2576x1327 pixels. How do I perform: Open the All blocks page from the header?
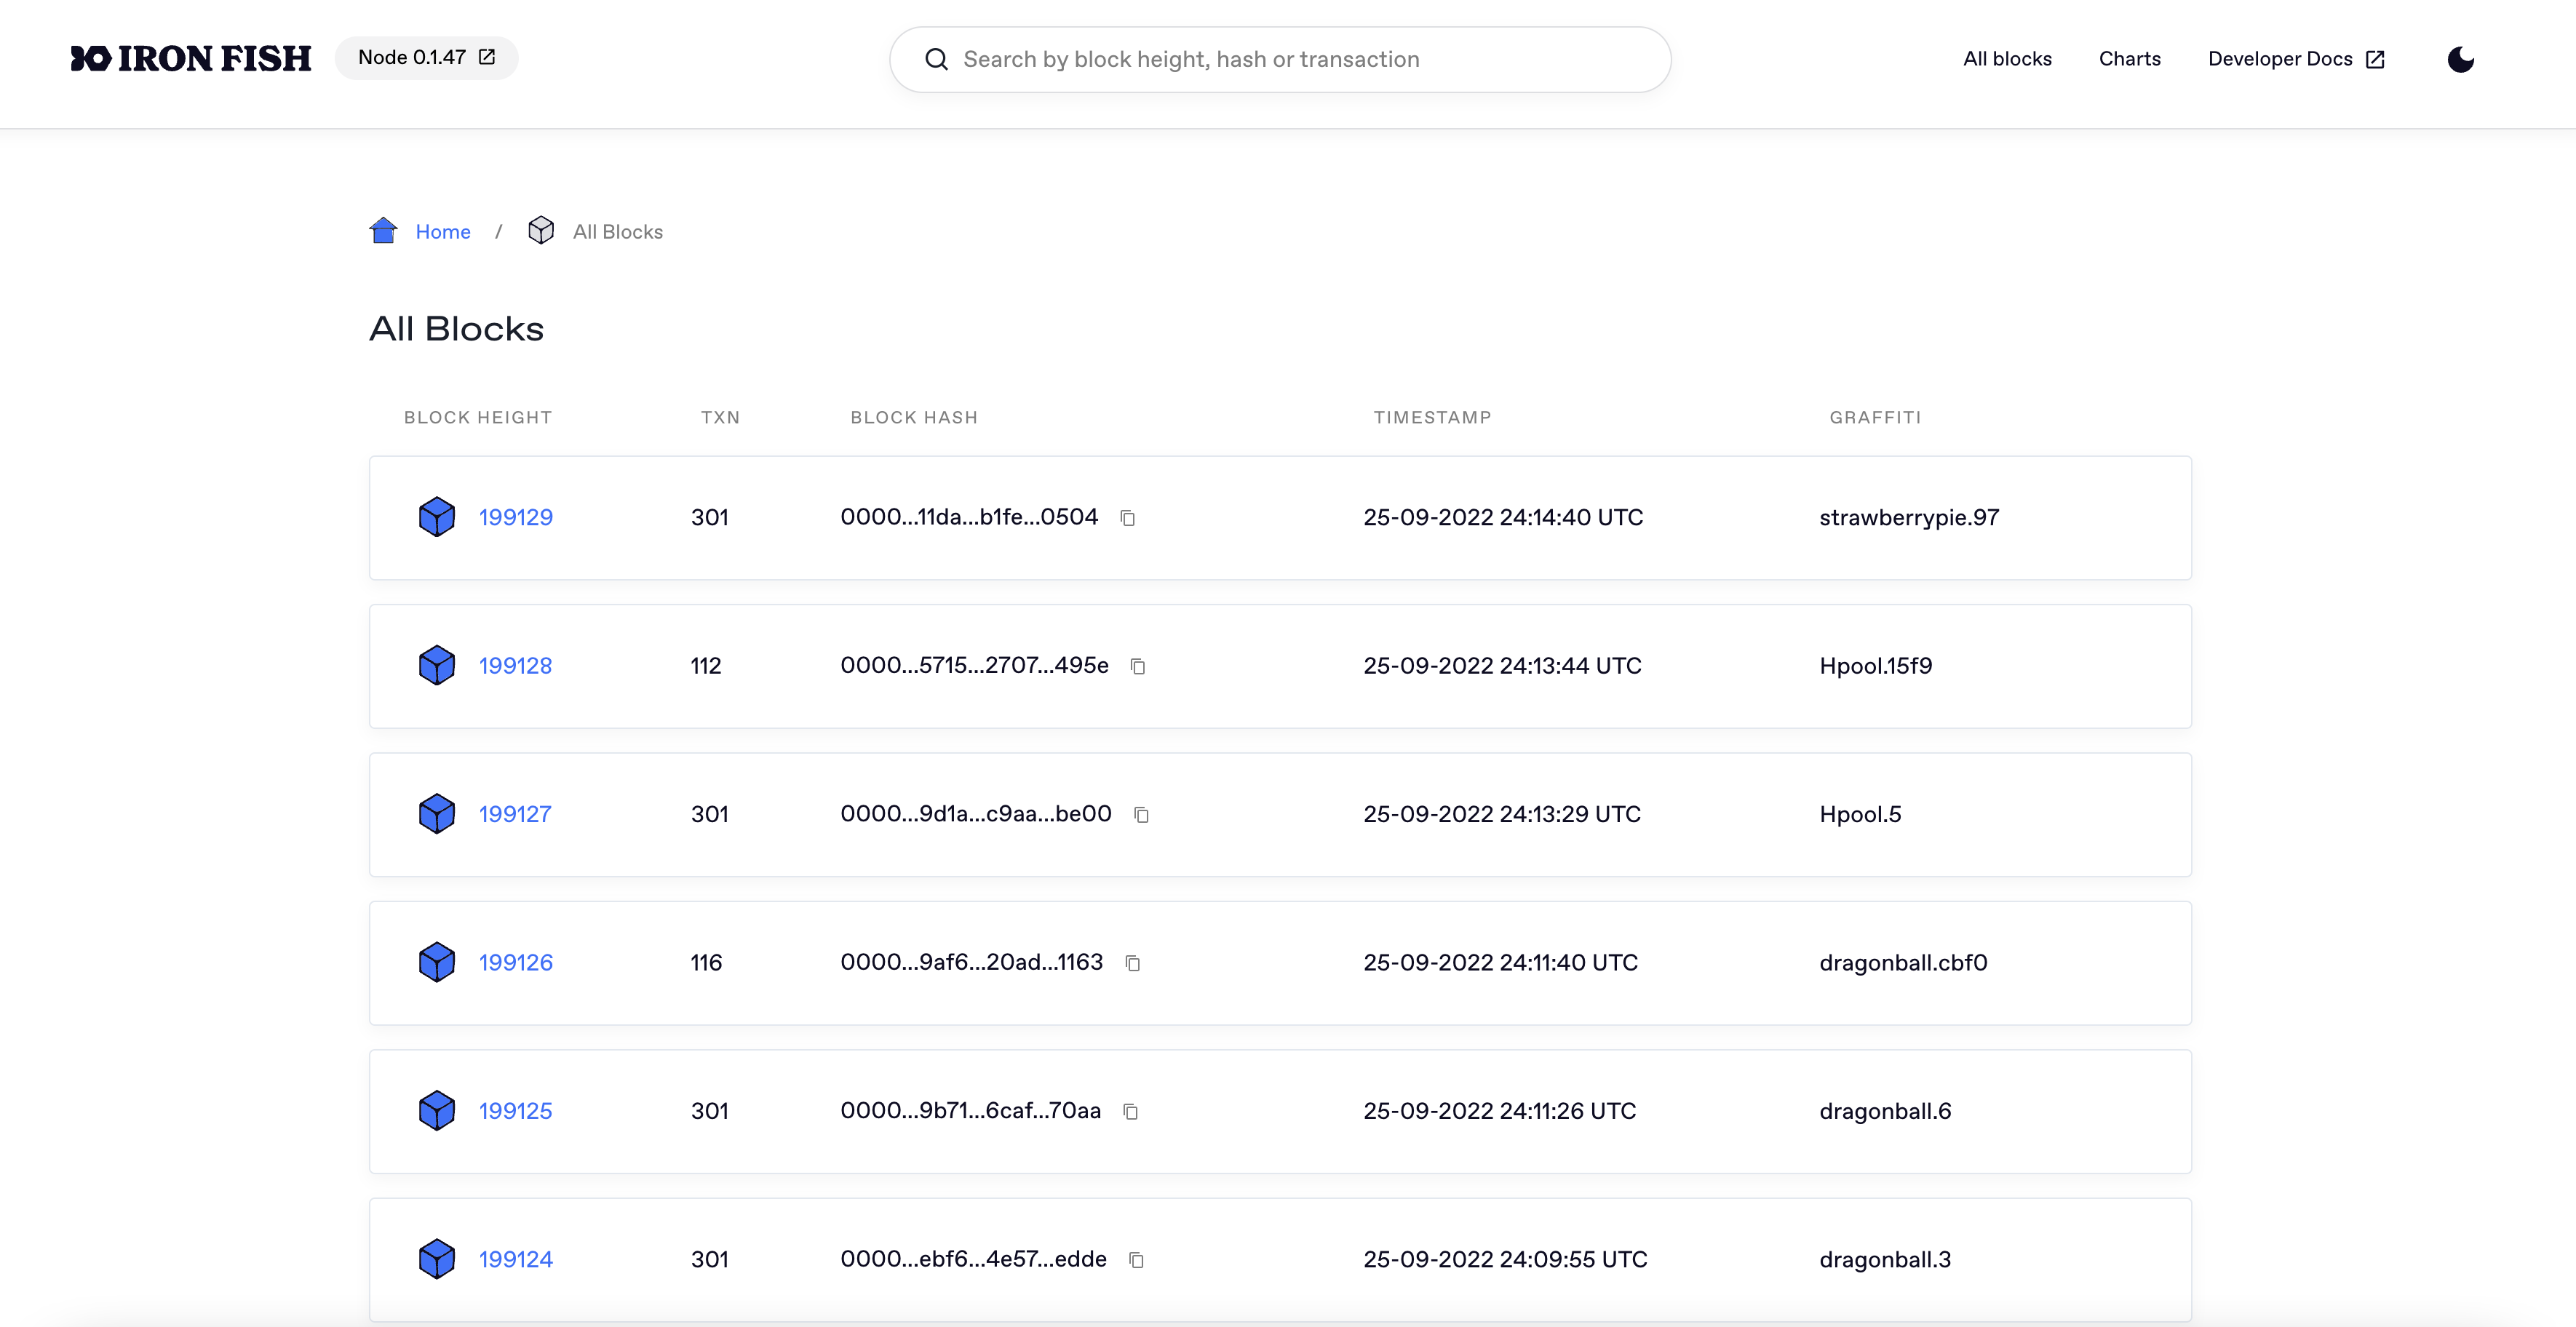(x=2006, y=58)
